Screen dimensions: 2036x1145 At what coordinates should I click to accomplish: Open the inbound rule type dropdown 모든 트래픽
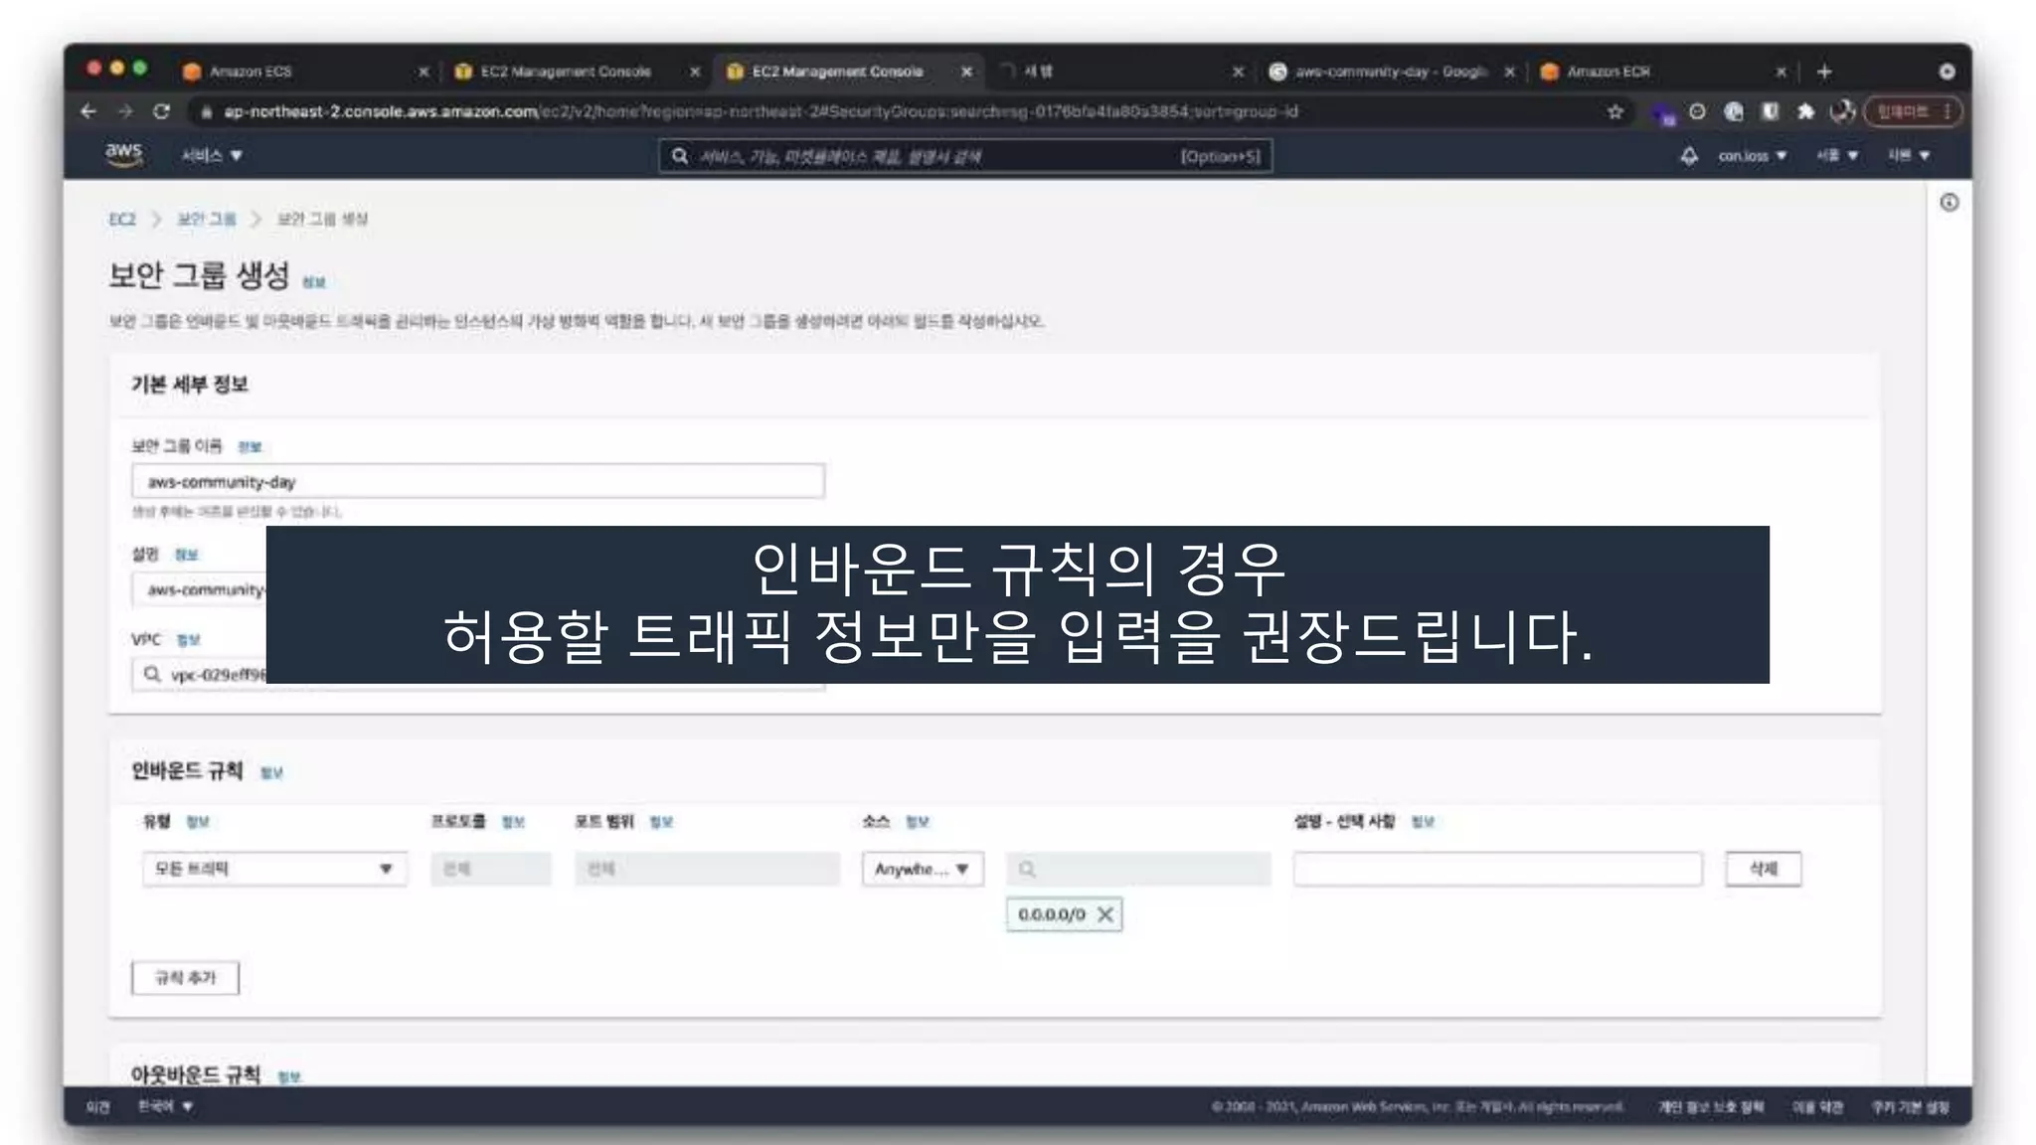275,869
